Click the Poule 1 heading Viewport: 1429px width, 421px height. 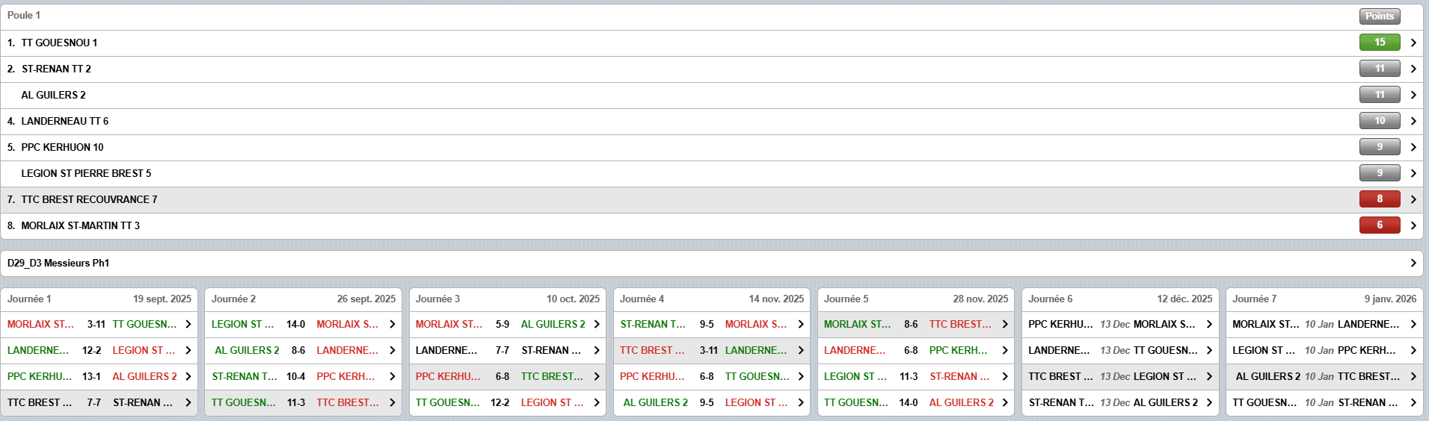click(24, 16)
